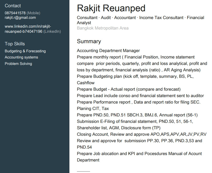Click the Prepare PND.50, PND.51 line
The height and width of the screenshot is (173, 212).
tap(137, 115)
